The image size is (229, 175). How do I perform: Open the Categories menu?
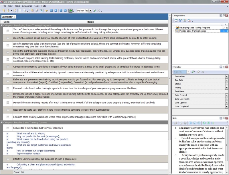click(27, 6)
